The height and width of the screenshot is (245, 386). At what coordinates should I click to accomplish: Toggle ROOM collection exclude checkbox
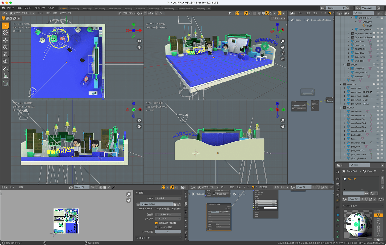point(374,65)
